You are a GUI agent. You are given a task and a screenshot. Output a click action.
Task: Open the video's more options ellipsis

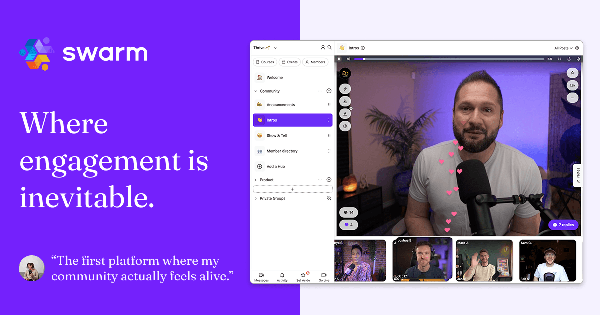pos(572,98)
